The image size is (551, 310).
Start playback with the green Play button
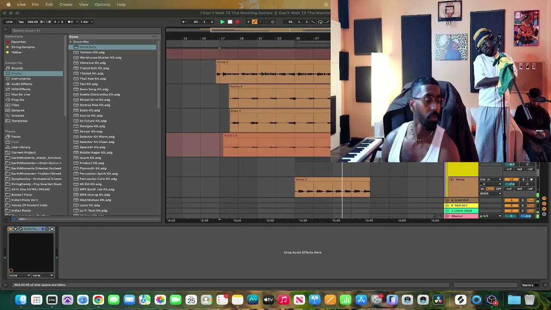(x=222, y=22)
